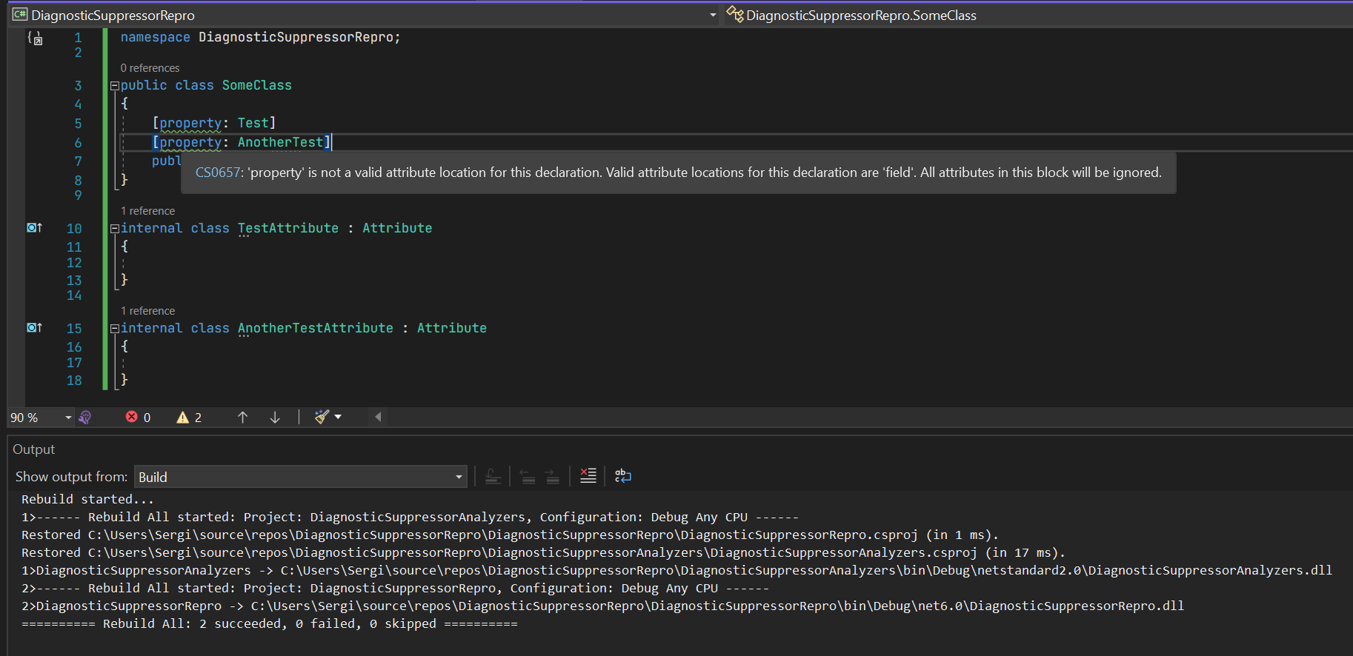Click output line with net6.0 DiagnosticSuppressorRepro.dll
The image size is (1353, 656).
[602, 606]
